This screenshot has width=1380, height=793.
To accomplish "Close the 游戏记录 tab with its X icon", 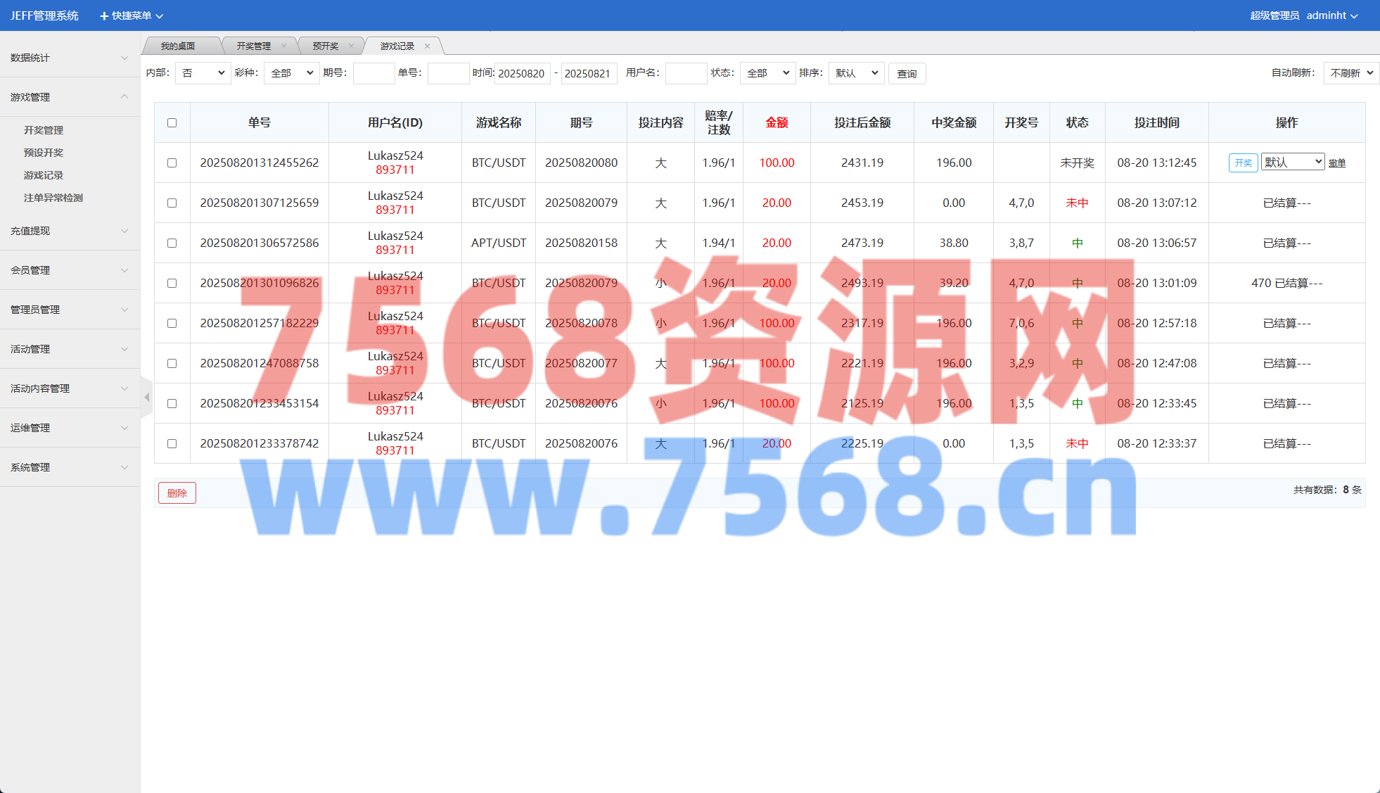I will (427, 46).
